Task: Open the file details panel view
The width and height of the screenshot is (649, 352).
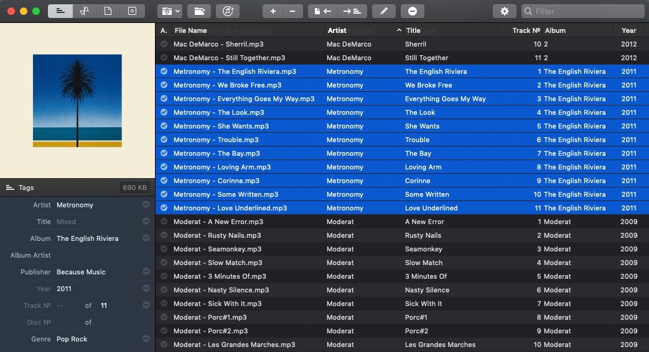Action: pos(108,11)
